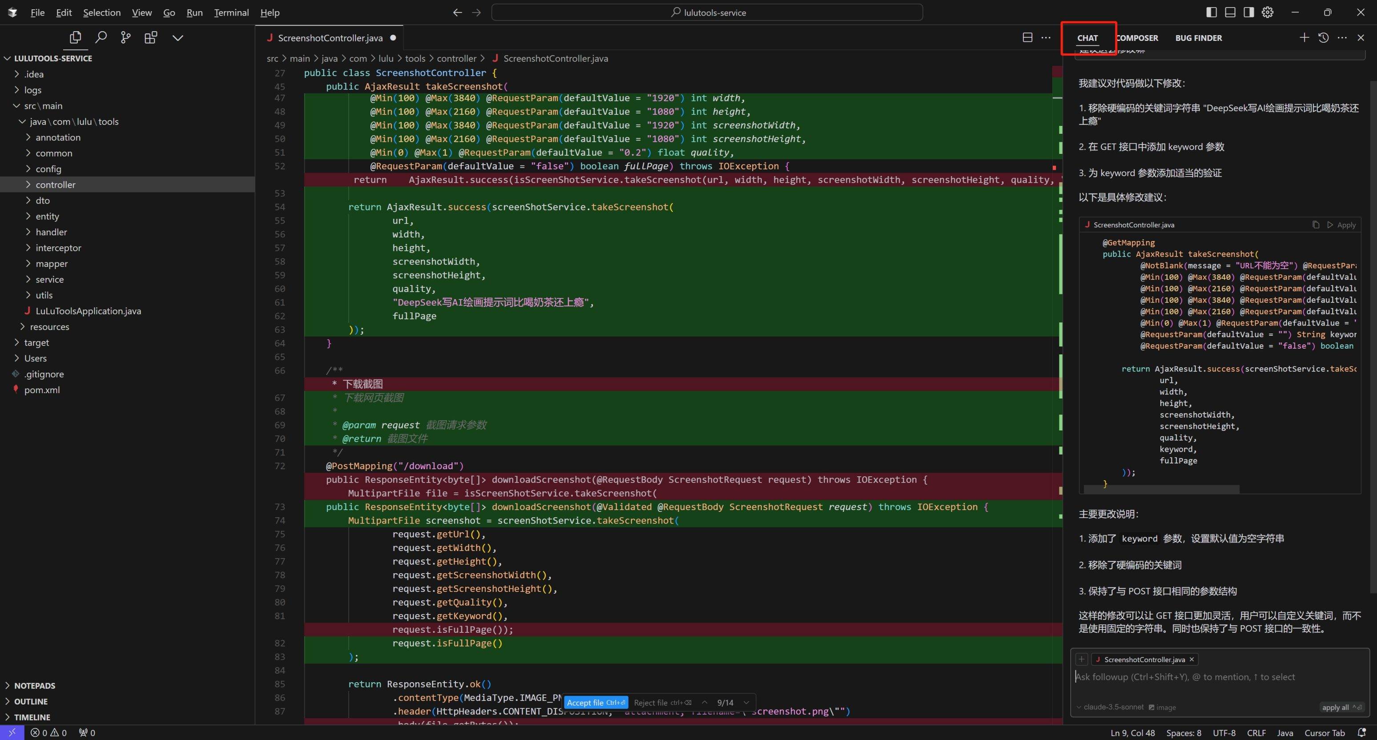1377x740 pixels.
Task: Open Cursor settings gear icon
Action: [1268, 12]
